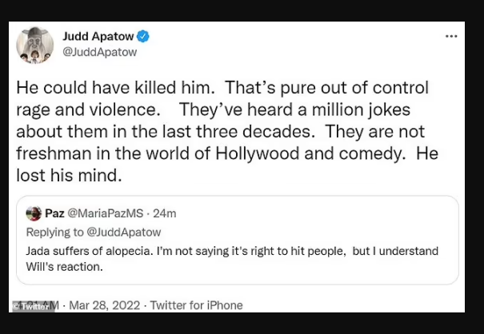Click the sentence "He could have killed him."
The width and height of the screenshot is (484, 334).
[115, 88]
